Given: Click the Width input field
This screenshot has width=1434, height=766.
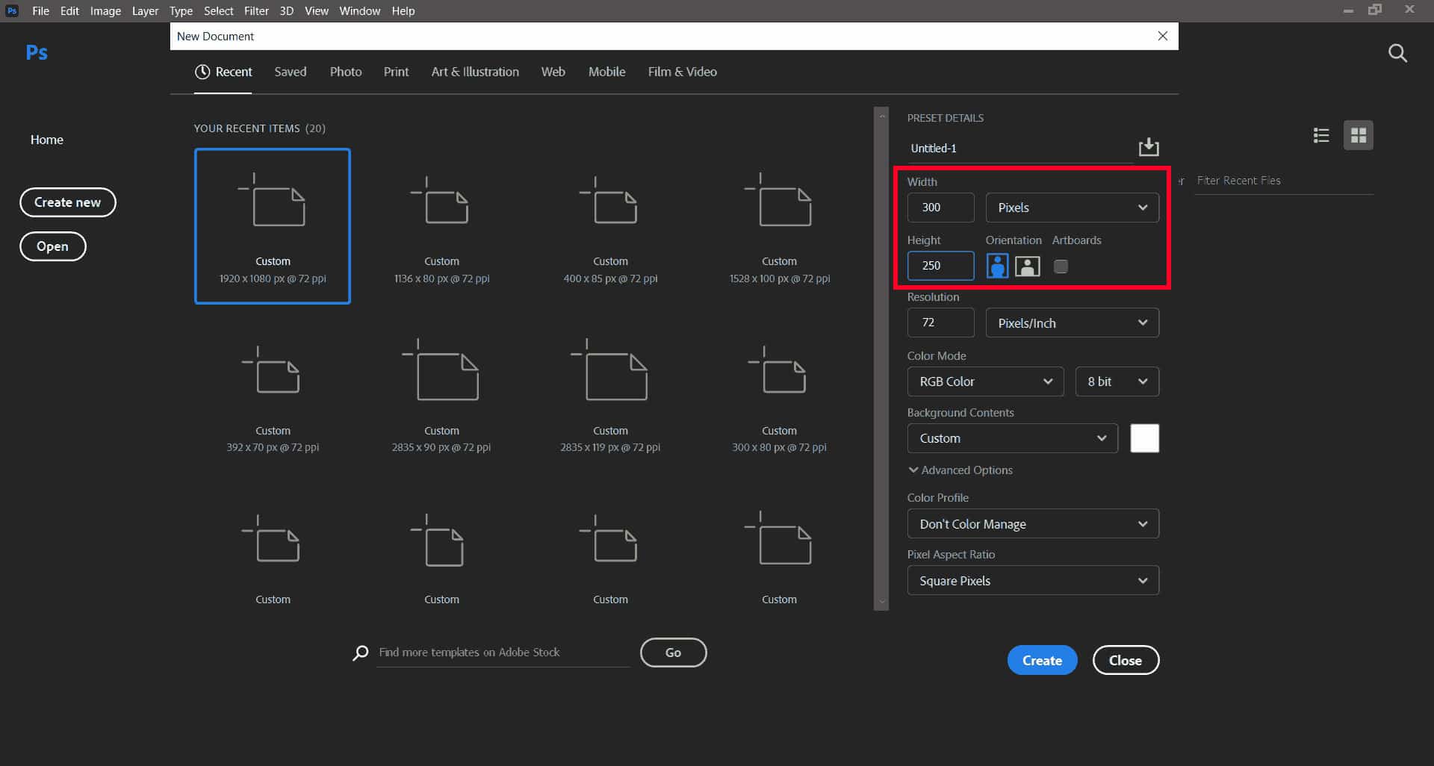Looking at the screenshot, I should (940, 208).
